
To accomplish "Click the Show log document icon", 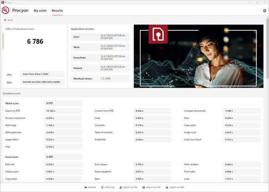I will [102, 187].
